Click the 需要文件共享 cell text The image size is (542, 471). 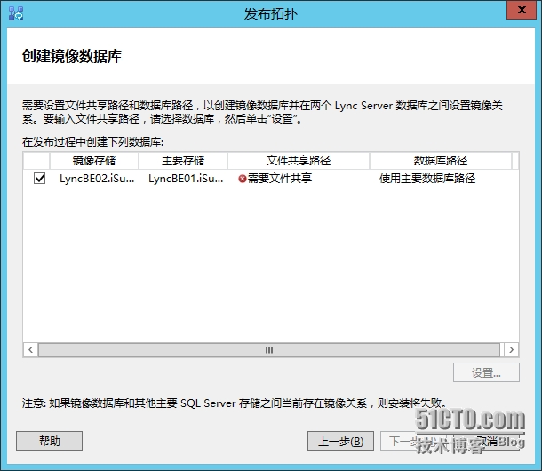280,179
